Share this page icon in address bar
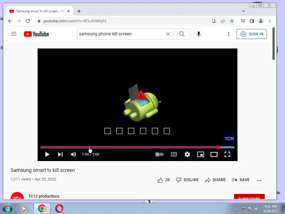Viewport: 285px width, 214px height. (x=223, y=21)
